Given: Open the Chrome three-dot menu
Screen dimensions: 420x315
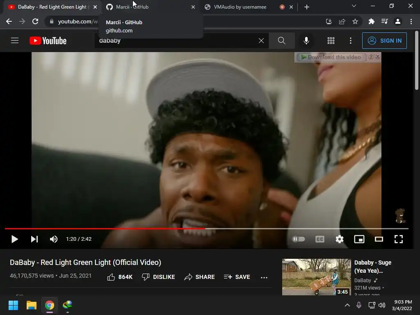Looking at the screenshot, I should point(411,21).
